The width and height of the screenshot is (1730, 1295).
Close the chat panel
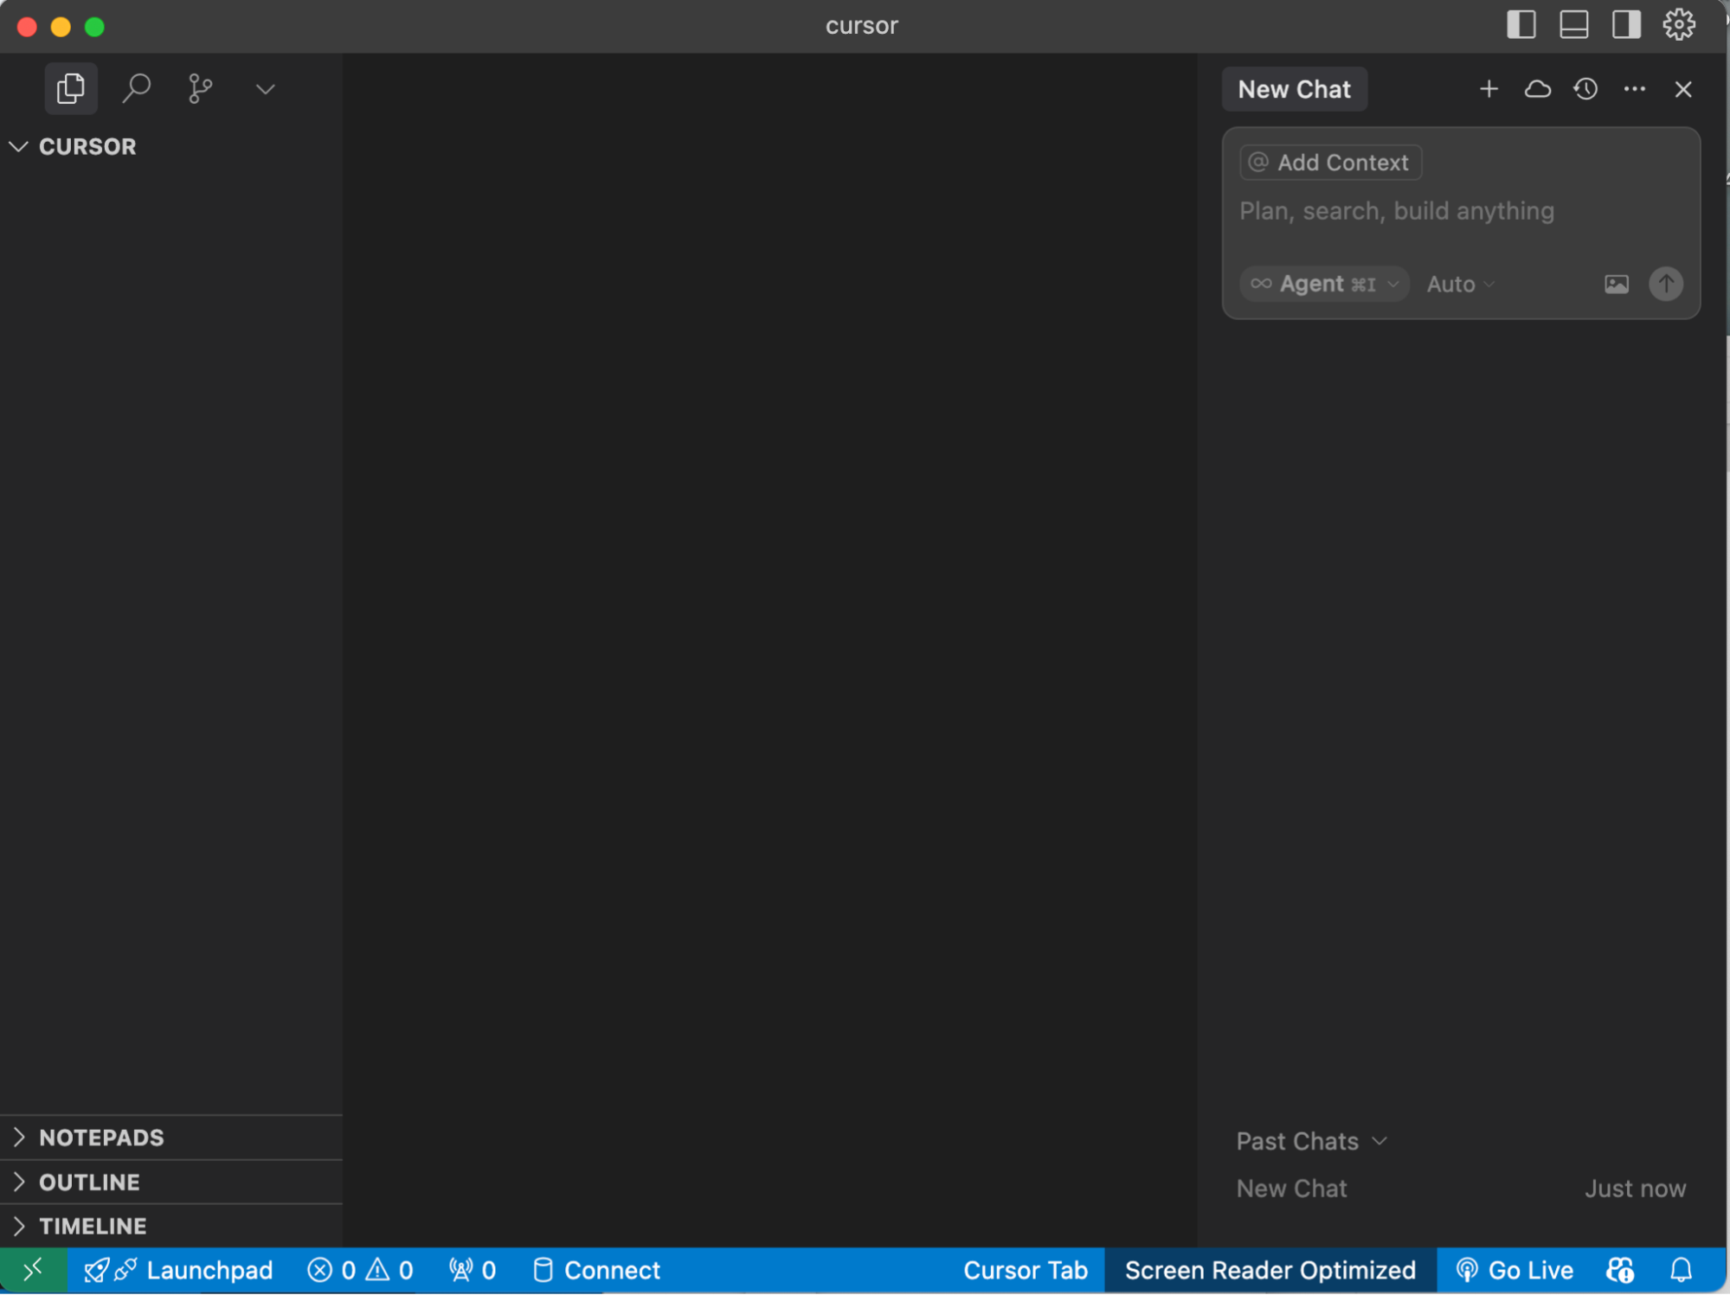click(1682, 89)
